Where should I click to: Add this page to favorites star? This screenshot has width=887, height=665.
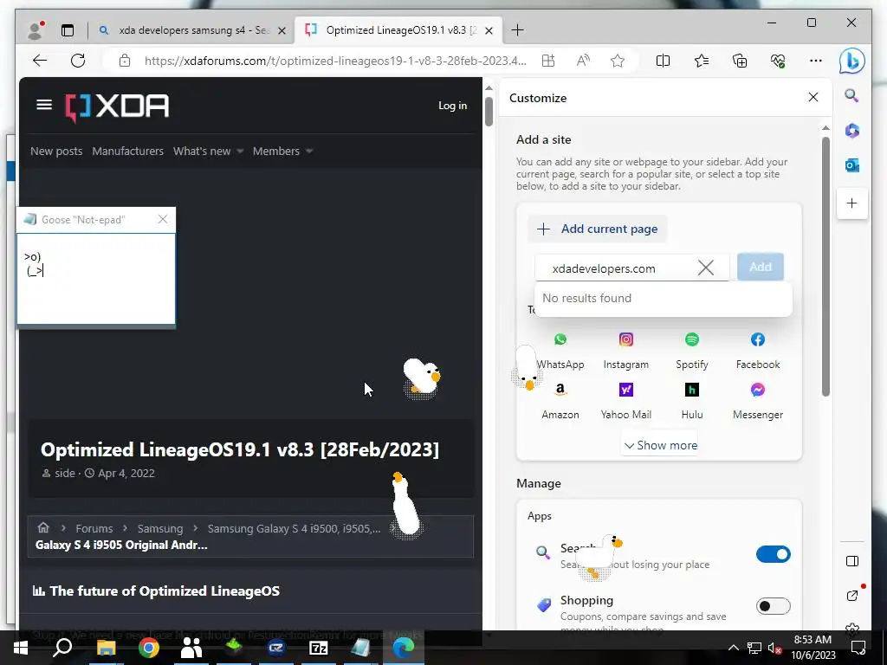[x=618, y=61]
